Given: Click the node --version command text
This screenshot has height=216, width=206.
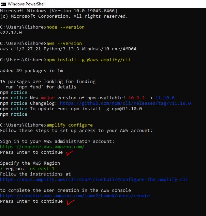Looking at the screenshot, I should [65, 27].
